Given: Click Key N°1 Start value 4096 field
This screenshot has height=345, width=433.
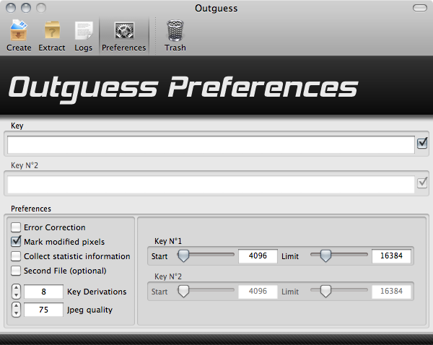Looking at the screenshot, I should point(258,256).
